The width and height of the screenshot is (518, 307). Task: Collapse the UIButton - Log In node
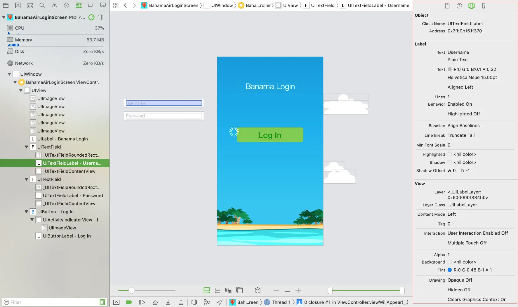[26, 212]
